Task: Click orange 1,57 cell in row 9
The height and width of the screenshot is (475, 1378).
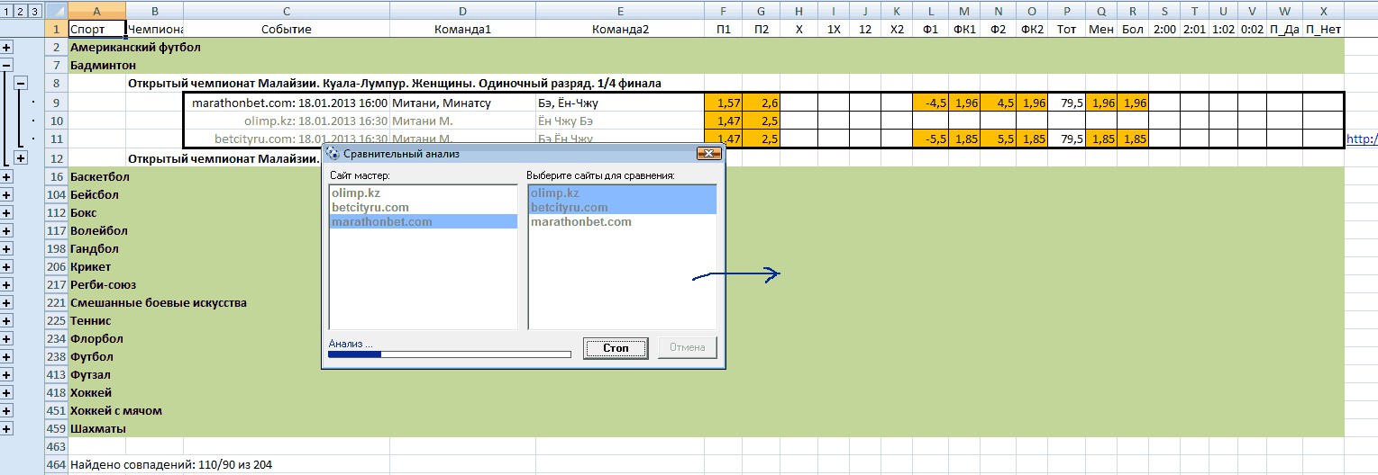Action: click(724, 103)
